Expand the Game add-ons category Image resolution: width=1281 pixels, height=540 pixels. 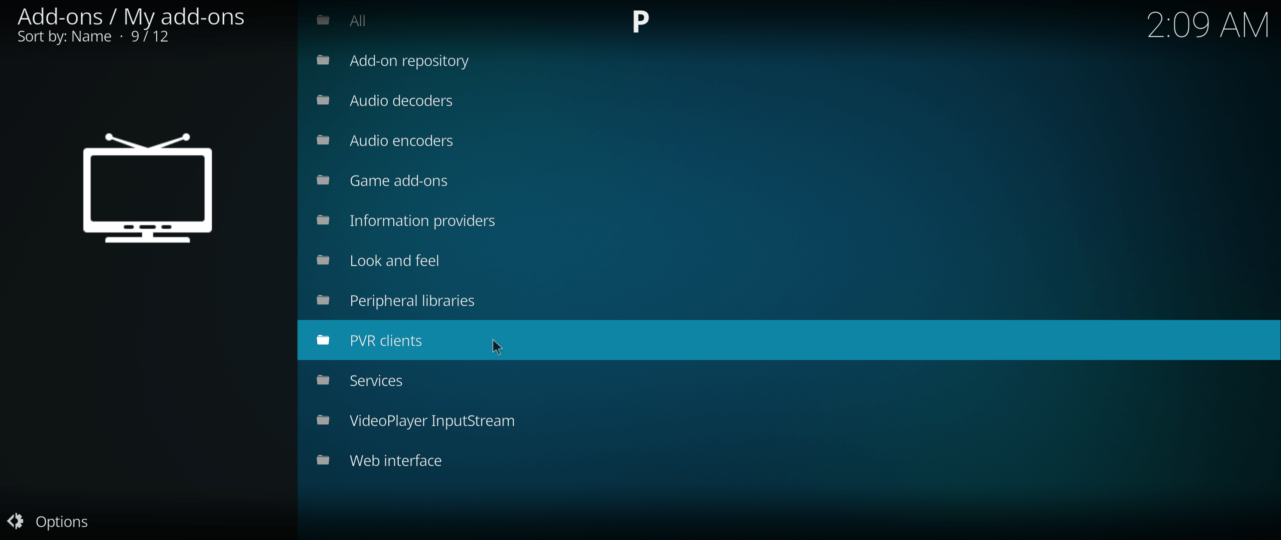pyautogui.click(x=398, y=180)
